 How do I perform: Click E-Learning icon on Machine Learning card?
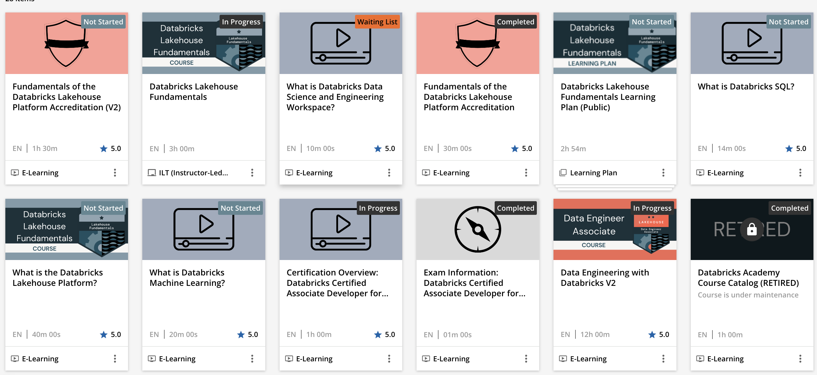point(152,358)
